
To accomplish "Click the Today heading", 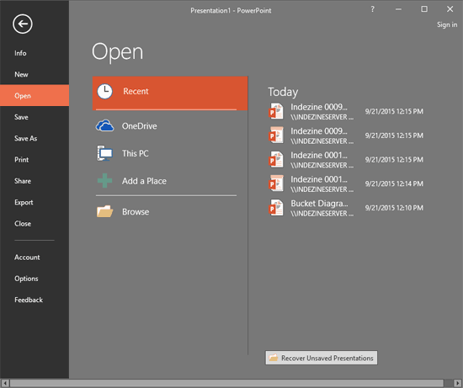I will point(283,92).
